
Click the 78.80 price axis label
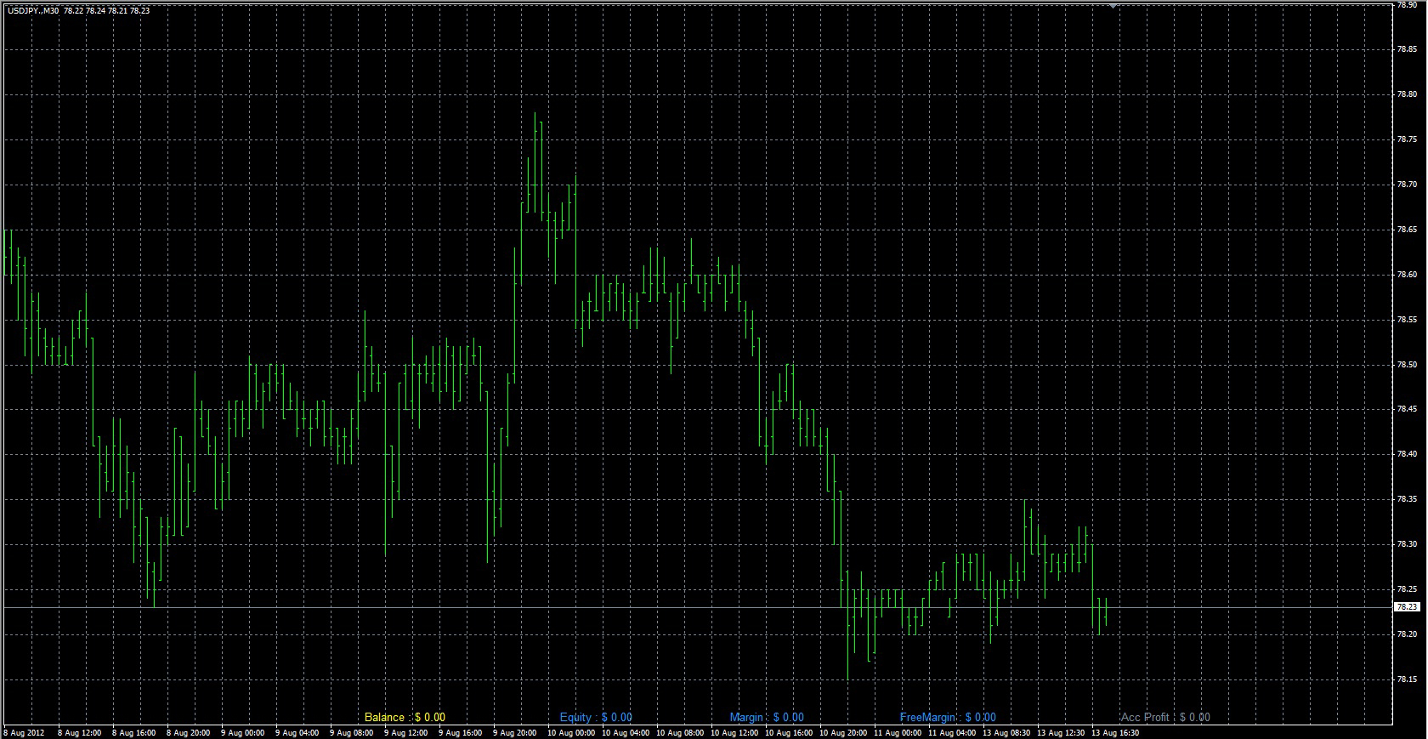[x=1407, y=94]
